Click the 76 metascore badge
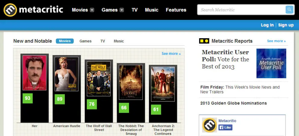This screenshot has height=136, width=299. coord(92,104)
